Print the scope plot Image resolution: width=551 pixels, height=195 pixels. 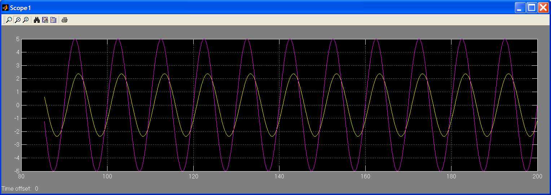coord(64,20)
